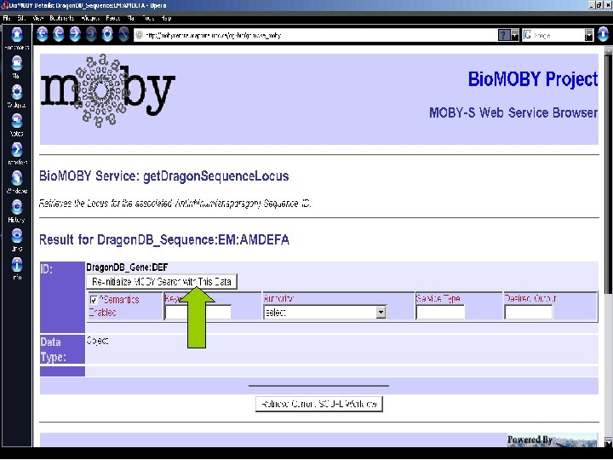Click the round blue icon right of search field
613x460 pixels.
604,35
